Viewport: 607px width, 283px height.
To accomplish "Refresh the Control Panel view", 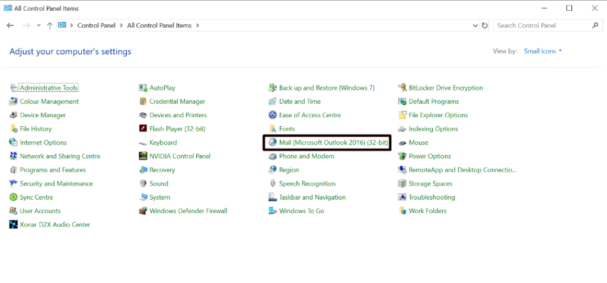I will pyautogui.click(x=485, y=25).
